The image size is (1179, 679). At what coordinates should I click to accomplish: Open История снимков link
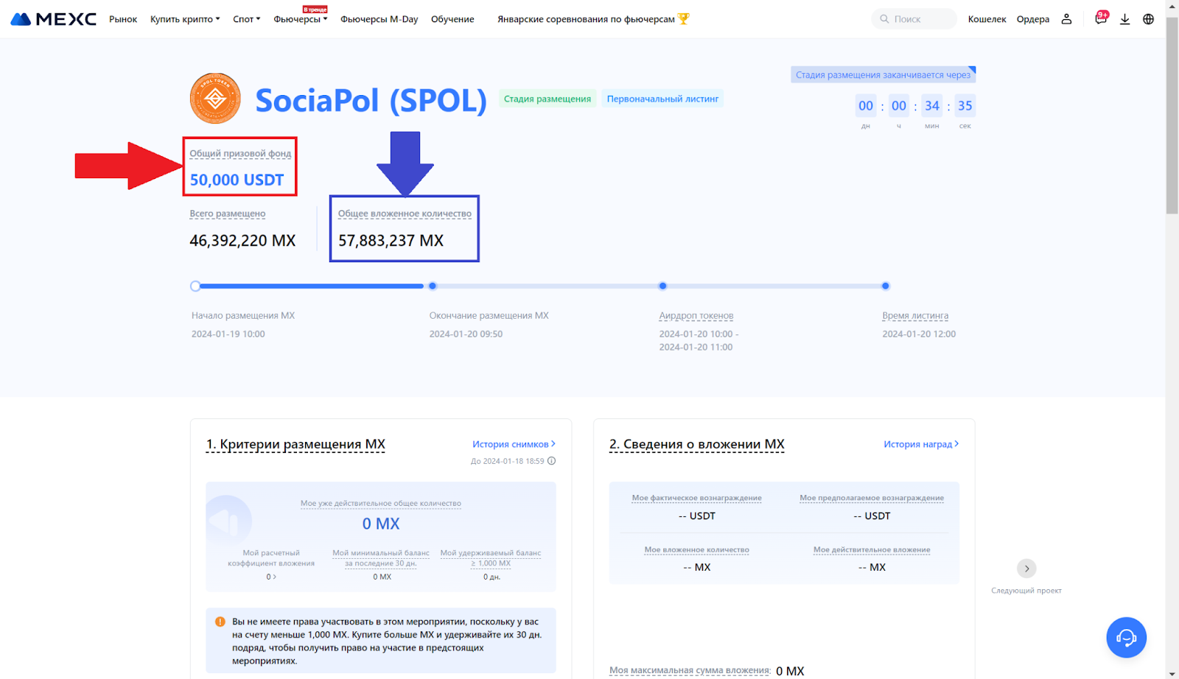pos(514,444)
